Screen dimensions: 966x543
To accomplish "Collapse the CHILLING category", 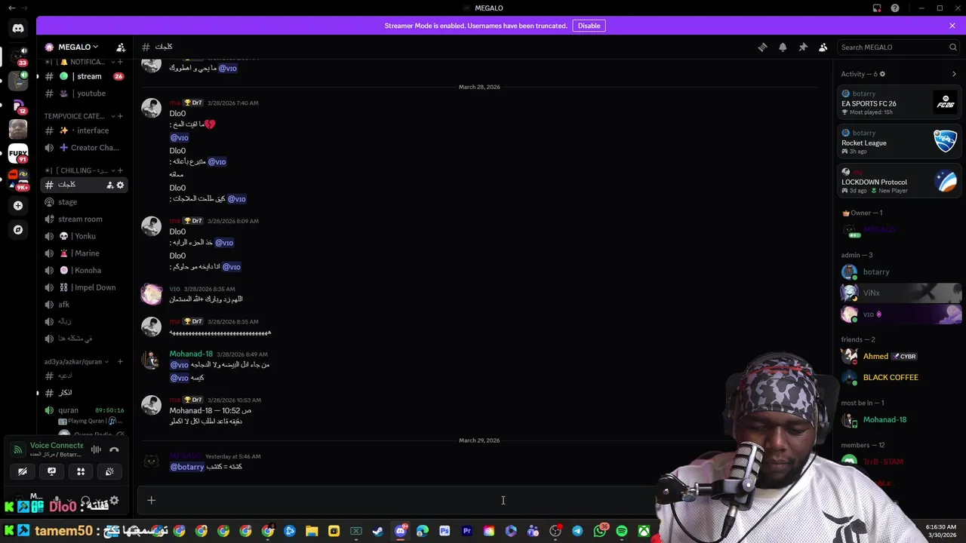I will pyautogui.click(x=79, y=170).
